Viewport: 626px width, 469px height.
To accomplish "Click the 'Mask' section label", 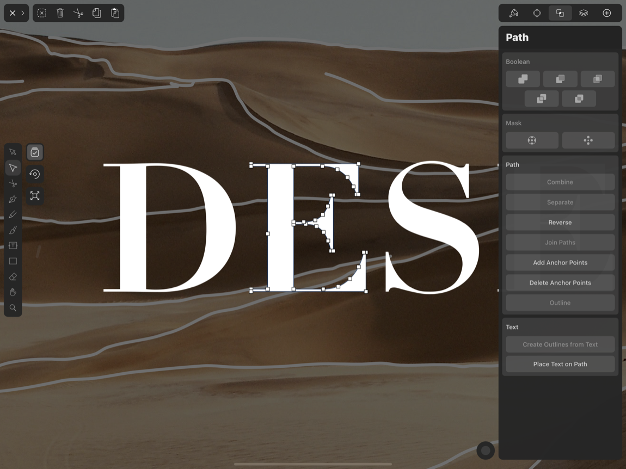I will [513, 123].
